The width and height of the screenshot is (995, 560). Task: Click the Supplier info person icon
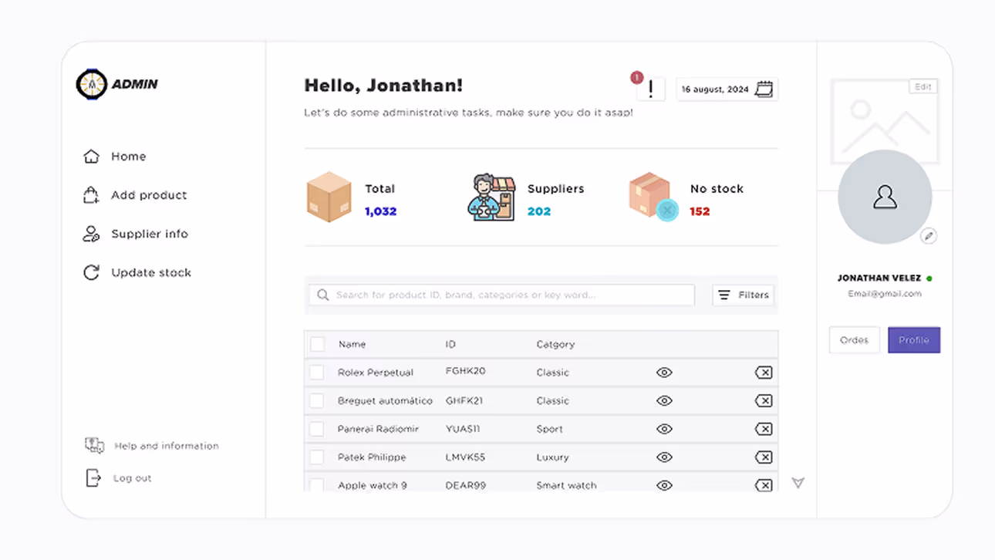(91, 234)
